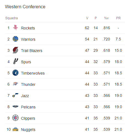Click the Jazz team logo

point(15,95)
